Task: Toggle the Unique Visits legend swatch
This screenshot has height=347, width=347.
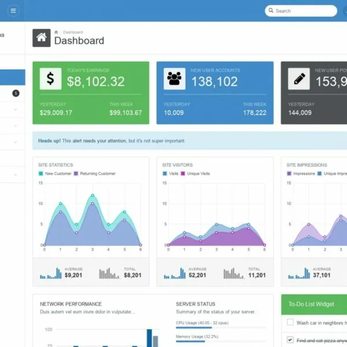Action: pos(183,173)
